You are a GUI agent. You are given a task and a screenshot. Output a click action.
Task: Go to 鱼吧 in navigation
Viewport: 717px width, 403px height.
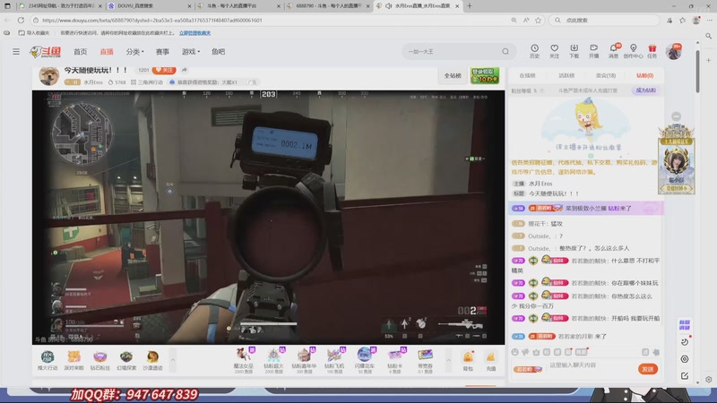tap(218, 52)
